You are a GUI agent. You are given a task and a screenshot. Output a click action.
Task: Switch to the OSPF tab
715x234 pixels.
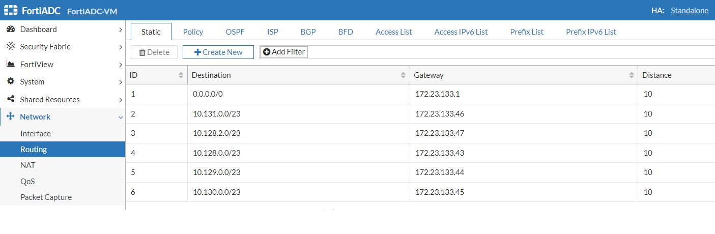[235, 32]
